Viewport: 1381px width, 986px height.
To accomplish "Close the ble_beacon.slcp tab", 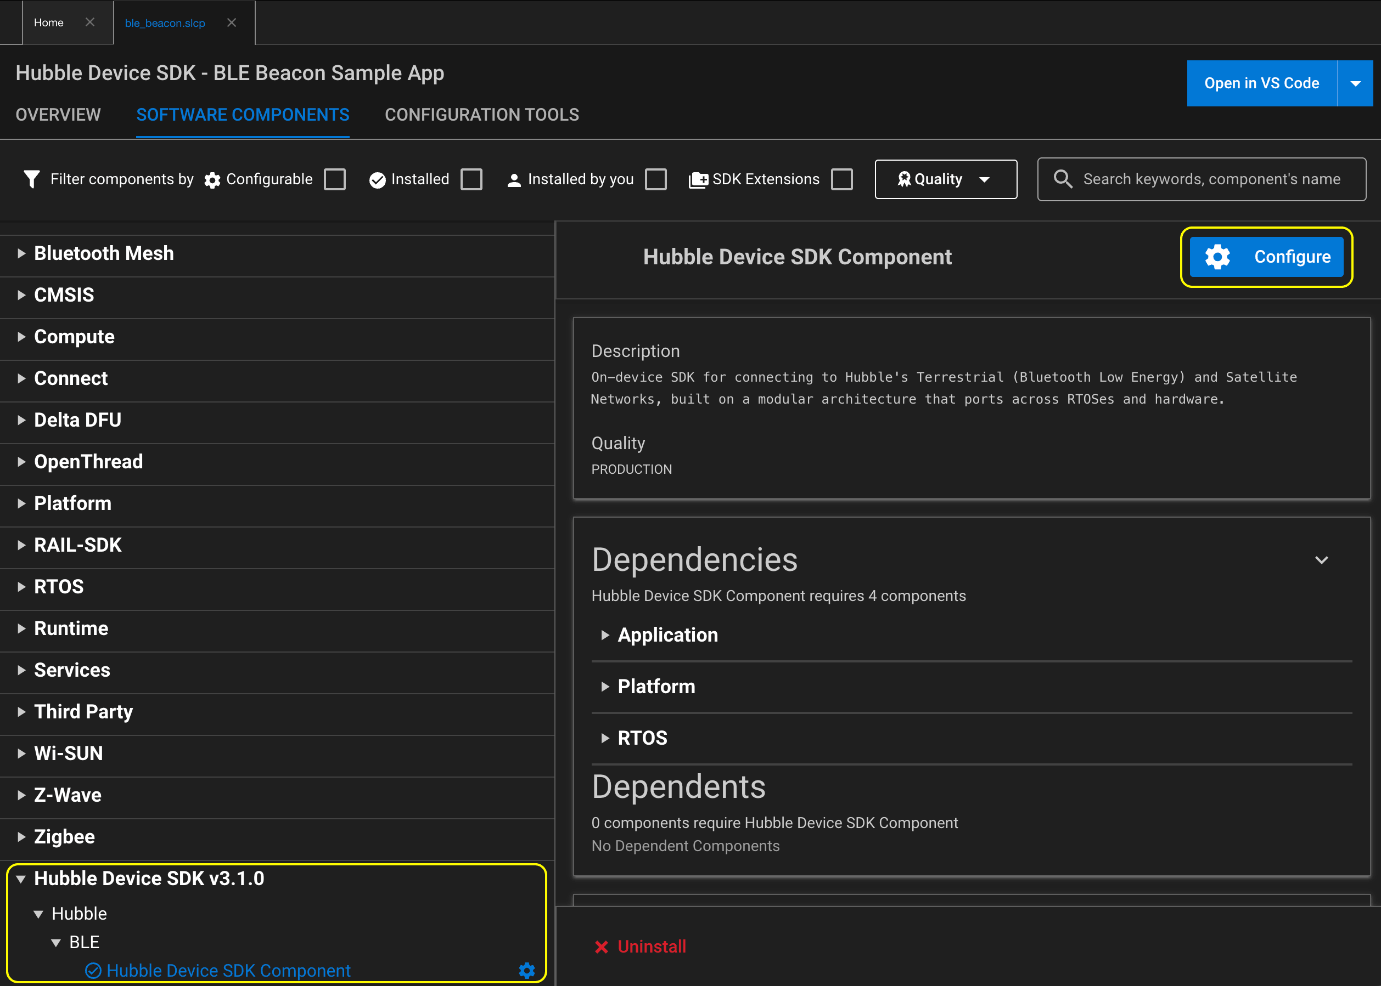I will click(232, 22).
